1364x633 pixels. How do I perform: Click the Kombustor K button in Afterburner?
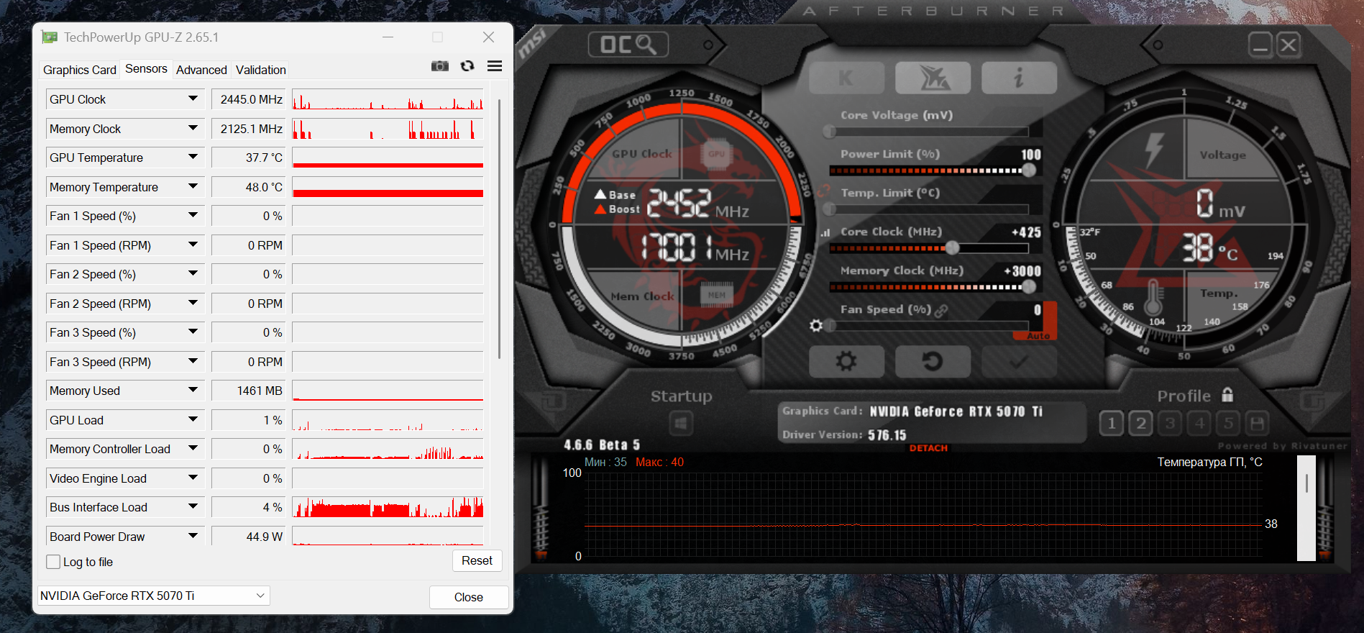(846, 78)
